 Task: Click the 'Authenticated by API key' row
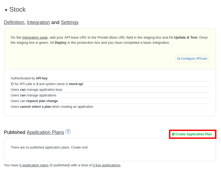29,78
